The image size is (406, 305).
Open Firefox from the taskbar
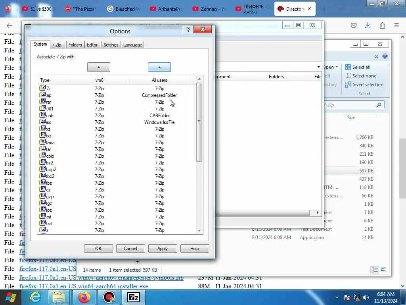click(x=84, y=297)
